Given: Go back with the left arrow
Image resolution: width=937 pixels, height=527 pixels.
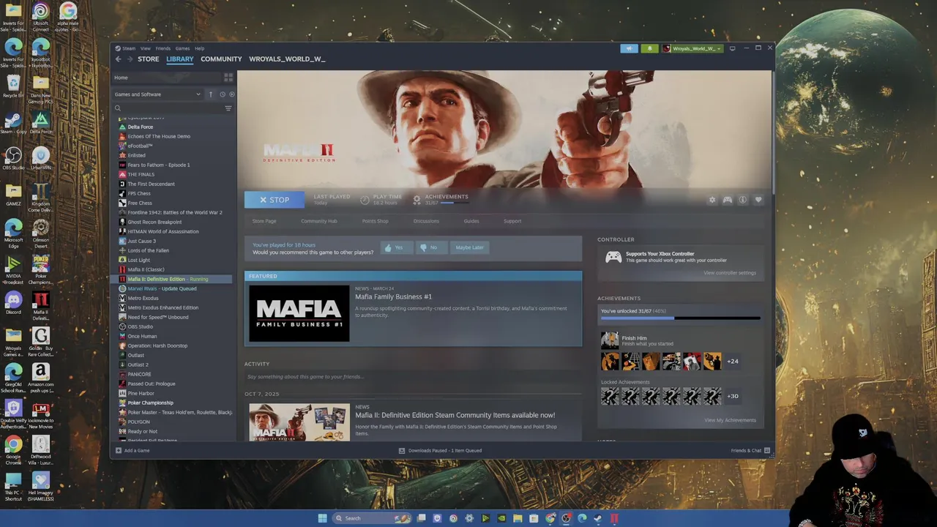Looking at the screenshot, I should tap(118, 59).
